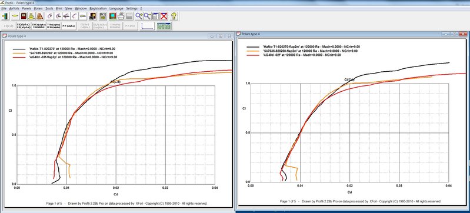This screenshot has height=213, width=470.
Task: Click the Alpha airfoil curve icon
Action: tap(66, 16)
